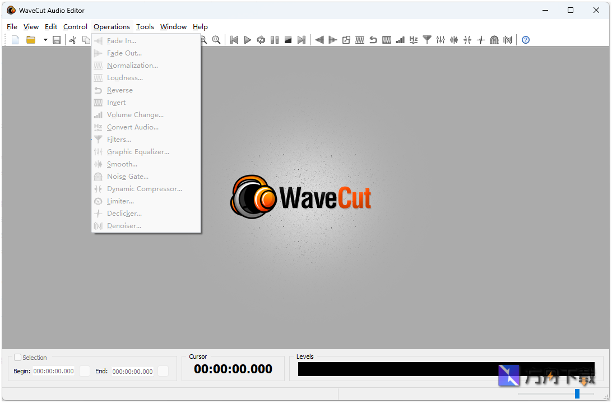Click the Help question-mark icon

(x=525, y=40)
